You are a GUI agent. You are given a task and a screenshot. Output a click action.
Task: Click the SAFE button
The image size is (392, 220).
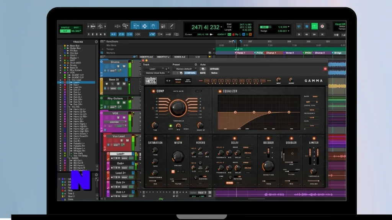pyautogui.click(x=203, y=73)
